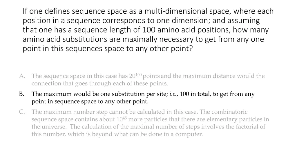Click the line "point in sequence space to any"
Viewport: 297px width, 167px height.
pyautogui.click(x=90, y=101)
